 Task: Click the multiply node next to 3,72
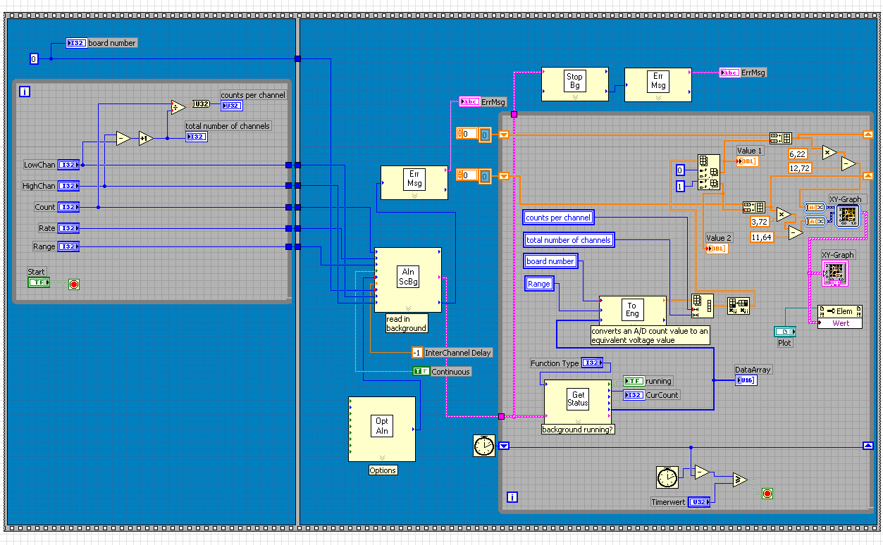pyautogui.click(x=783, y=213)
